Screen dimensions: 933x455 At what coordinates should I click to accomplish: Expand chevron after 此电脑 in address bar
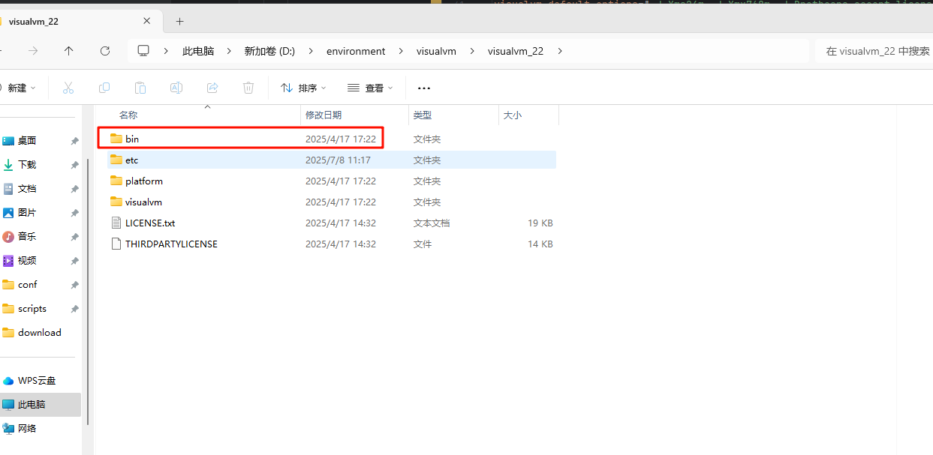point(230,51)
